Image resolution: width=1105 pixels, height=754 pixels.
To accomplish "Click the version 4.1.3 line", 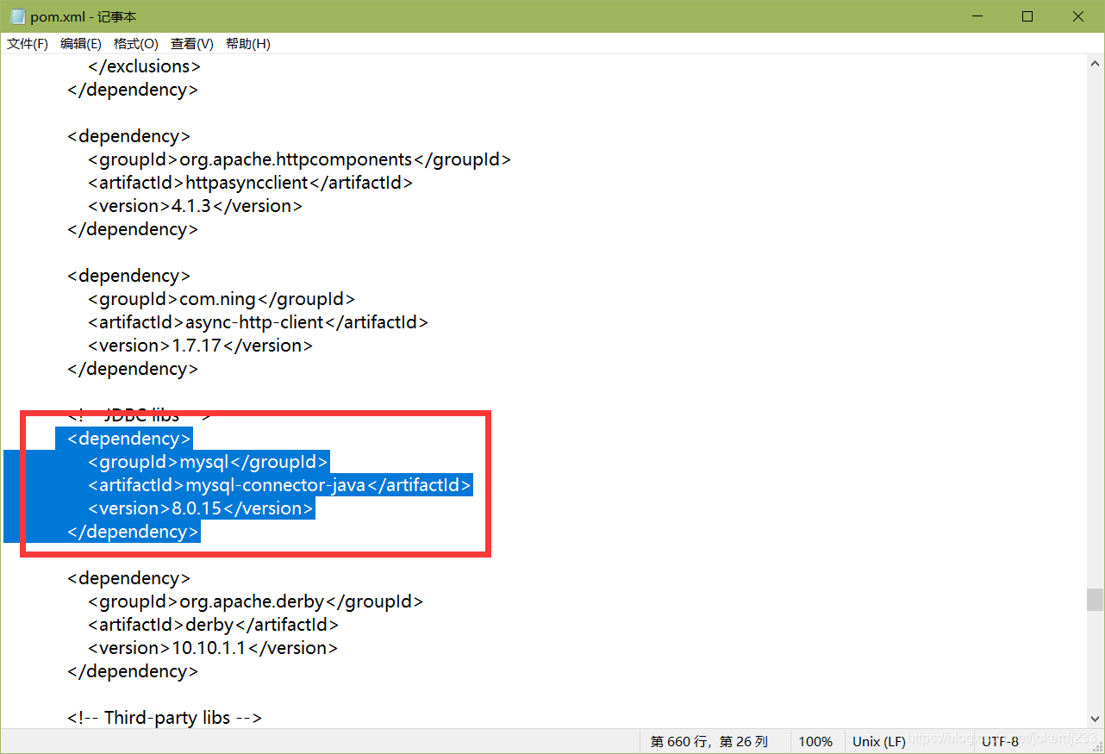I will 195,206.
